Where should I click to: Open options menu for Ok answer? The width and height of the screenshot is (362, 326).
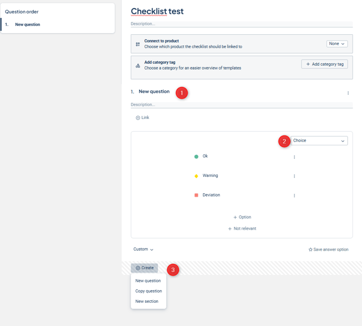click(x=294, y=157)
